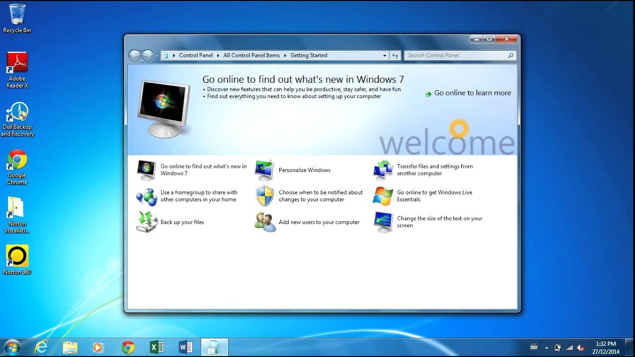
Task: Select Go online to get Windows Live Essentials
Action: click(x=423, y=196)
